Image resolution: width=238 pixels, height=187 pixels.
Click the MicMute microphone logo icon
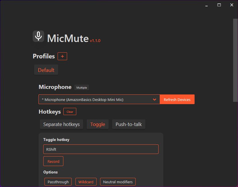pyautogui.click(x=38, y=36)
